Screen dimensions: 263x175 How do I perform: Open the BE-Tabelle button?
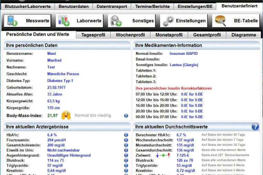click(x=236, y=21)
